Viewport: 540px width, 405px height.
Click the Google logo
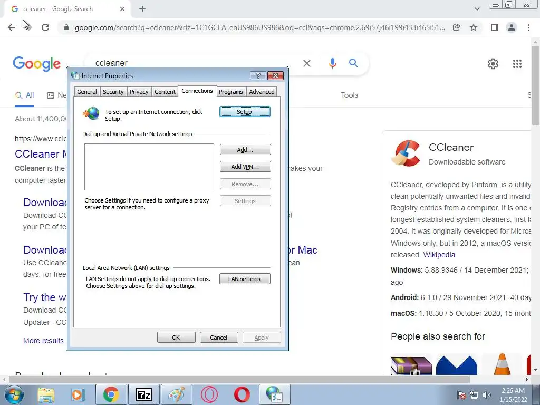(37, 64)
